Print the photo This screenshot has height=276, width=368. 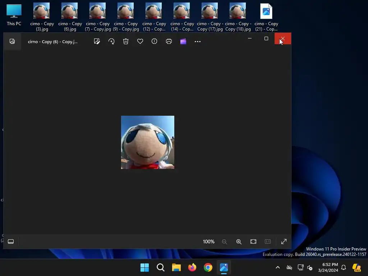pos(169,41)
